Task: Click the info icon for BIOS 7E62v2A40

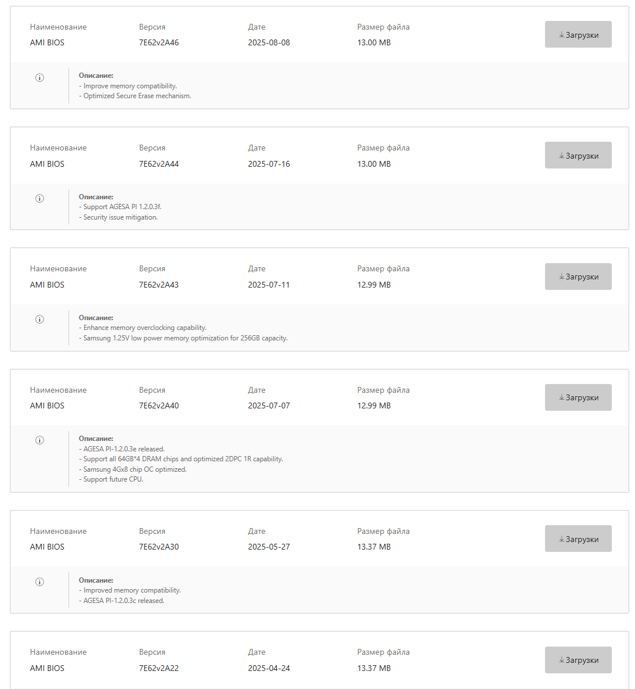Action: [x=39, y=440]
